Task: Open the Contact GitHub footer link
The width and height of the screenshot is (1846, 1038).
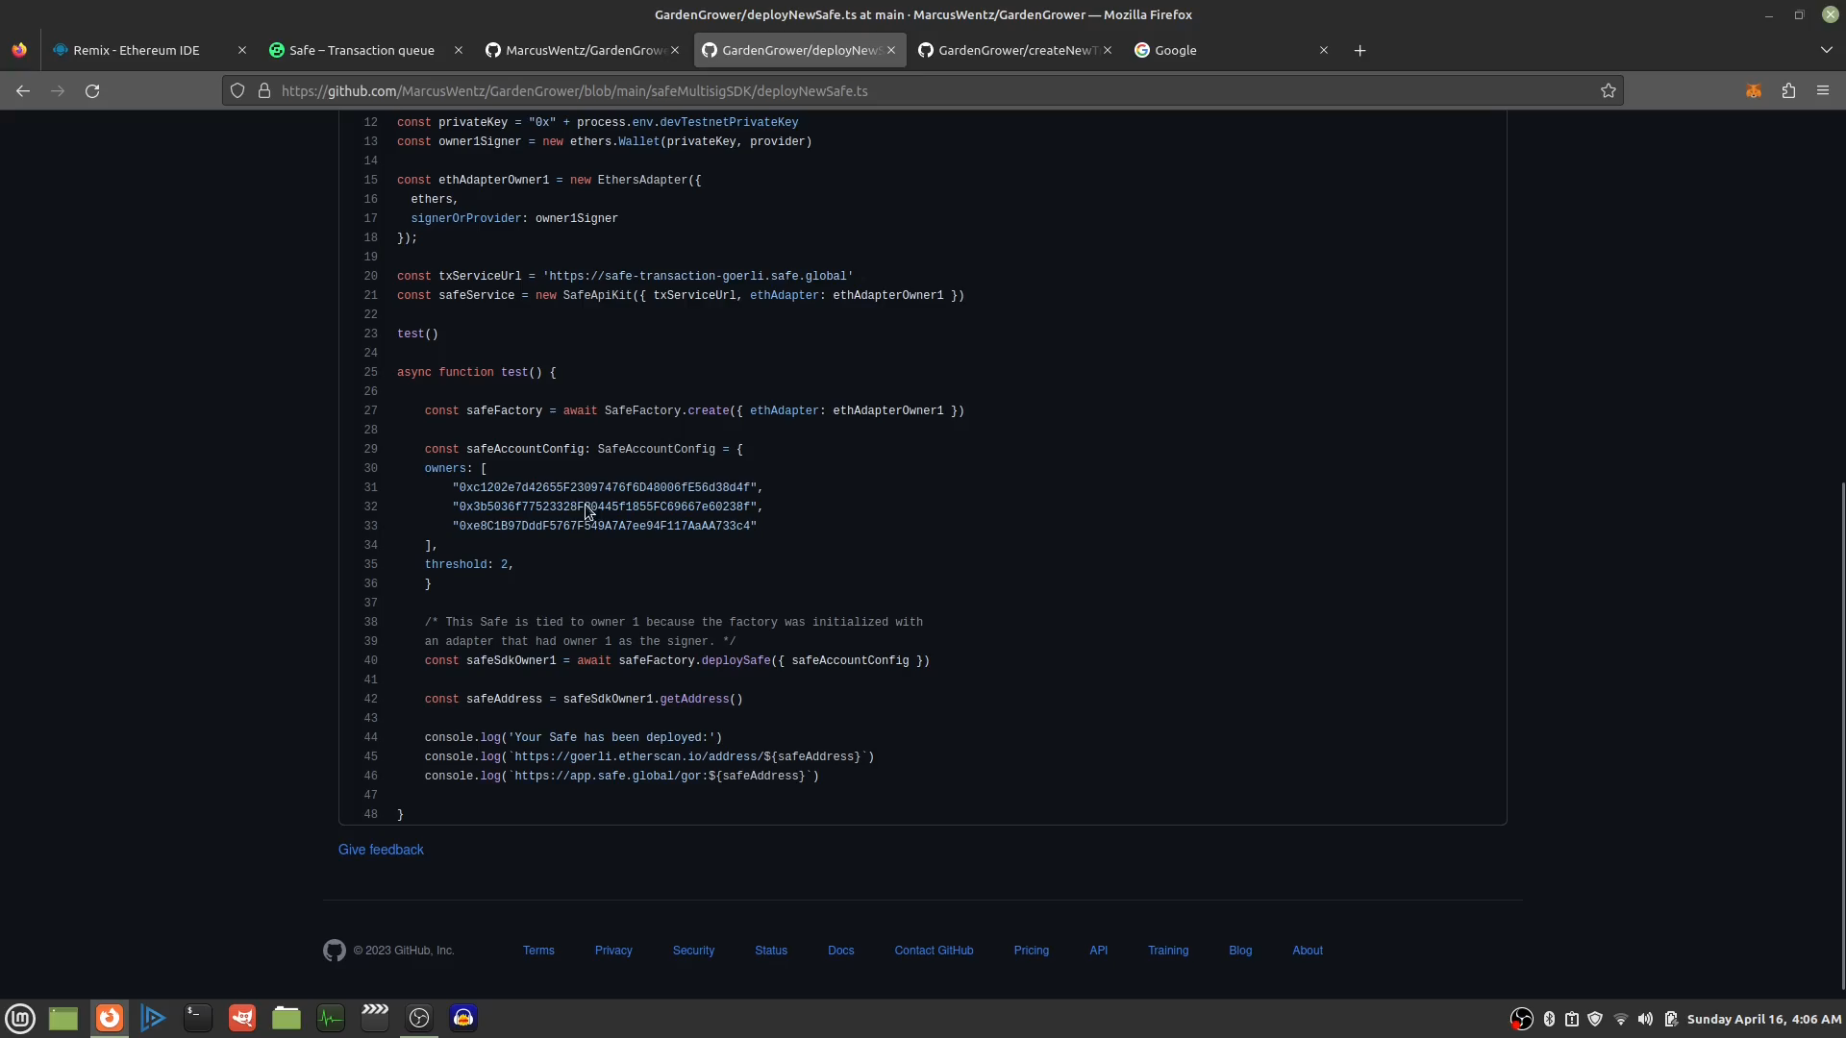Action: coord(934,951)
